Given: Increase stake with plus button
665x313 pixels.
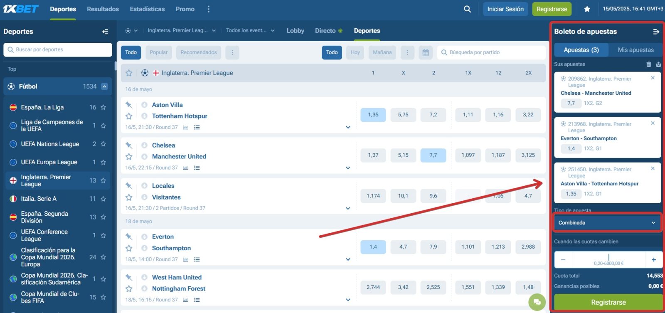Looking at the screenshot, I should [x=654, y=259].
